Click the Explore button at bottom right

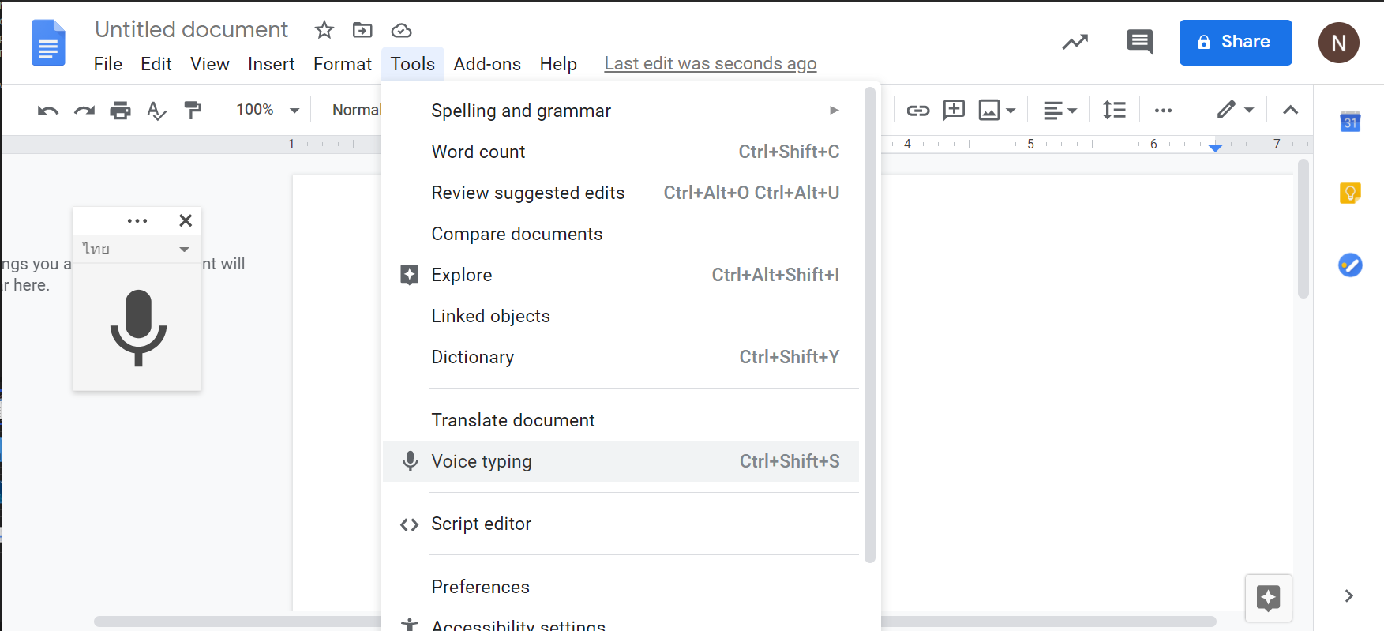coord(1269,598)
